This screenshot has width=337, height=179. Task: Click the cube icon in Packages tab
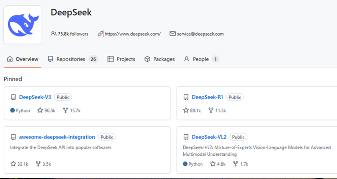tap(147, 59)
